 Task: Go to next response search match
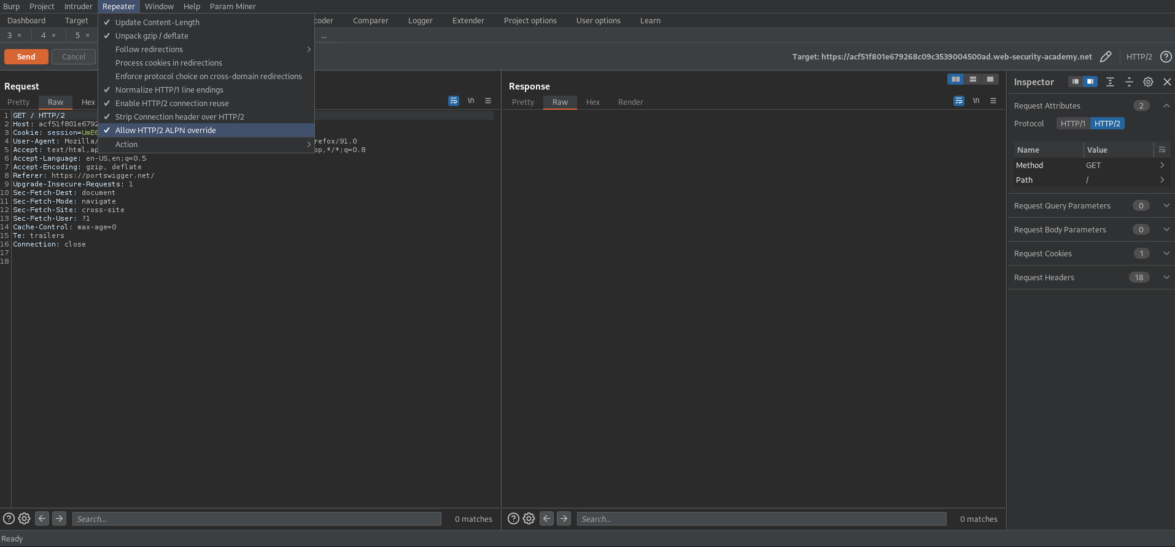click(x=564, y=519)
